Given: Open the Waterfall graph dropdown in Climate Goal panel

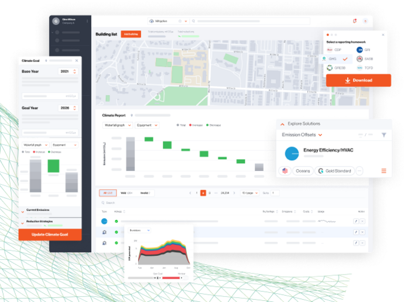Looking at the screenshot, I should [36, 145].
